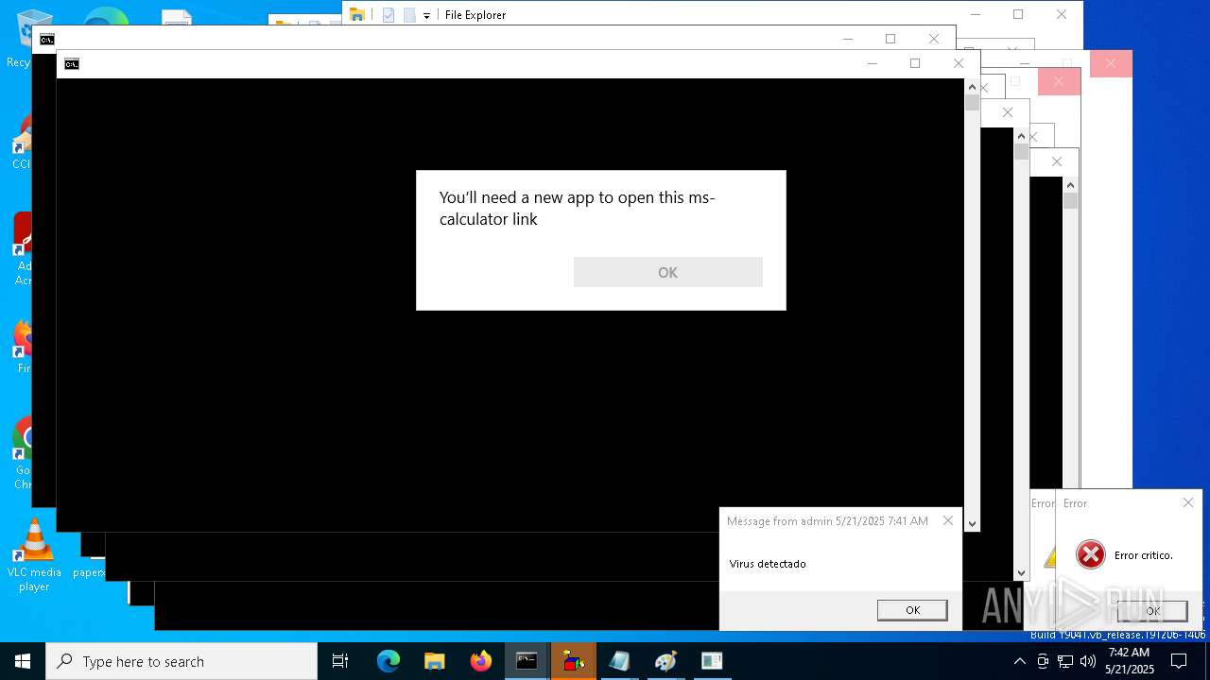Click the Meet Now tray icon
The width and height of the screenshot is (1210, 680).
click(x=1043, y=661)
